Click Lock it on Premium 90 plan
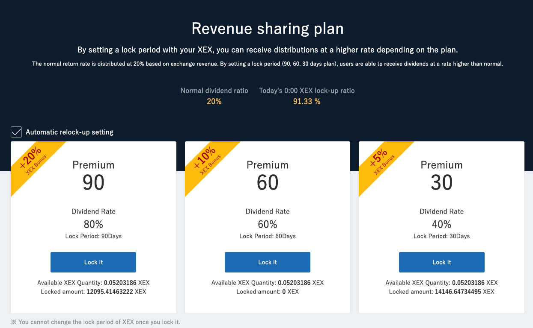The width and height of the screenshot is (533, 328). click(x=93, y=262)
